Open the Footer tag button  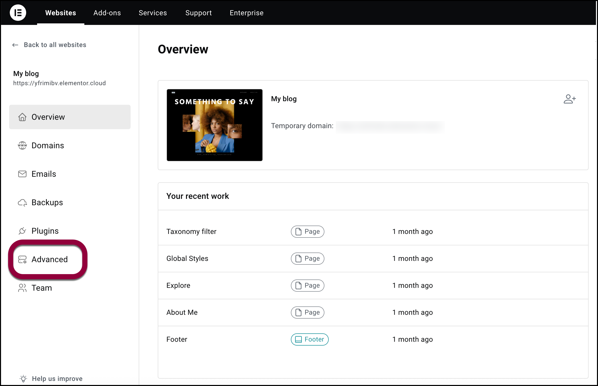coord(309,339)
